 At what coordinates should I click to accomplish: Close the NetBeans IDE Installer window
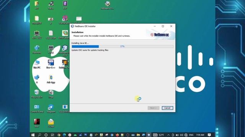click(x=171, y=26)
